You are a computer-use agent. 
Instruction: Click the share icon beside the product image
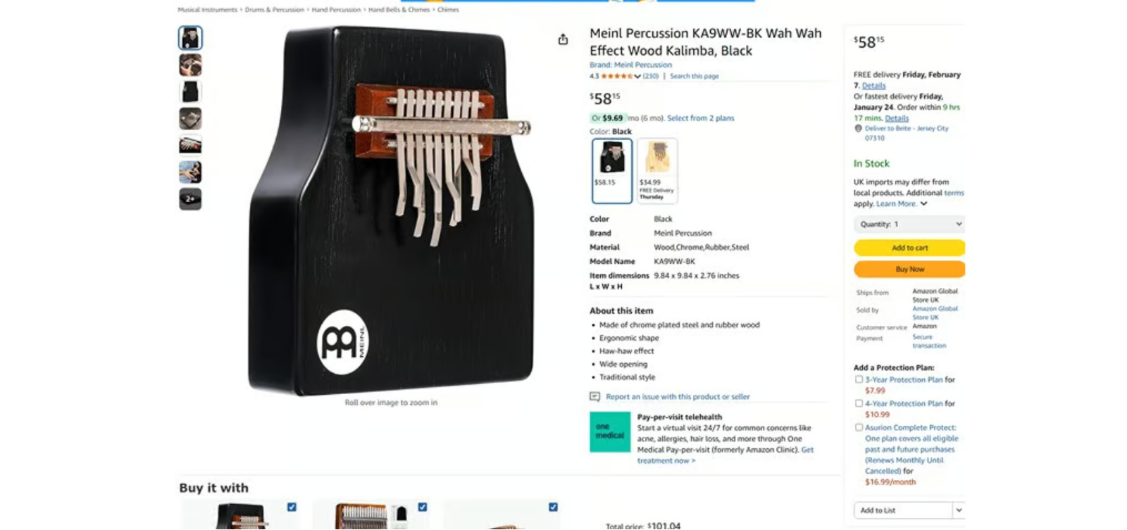point(563,39)
